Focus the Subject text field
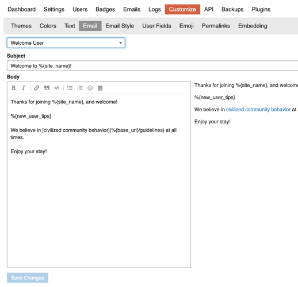Screen dimensions: 298x287 (x=152, y=66)
